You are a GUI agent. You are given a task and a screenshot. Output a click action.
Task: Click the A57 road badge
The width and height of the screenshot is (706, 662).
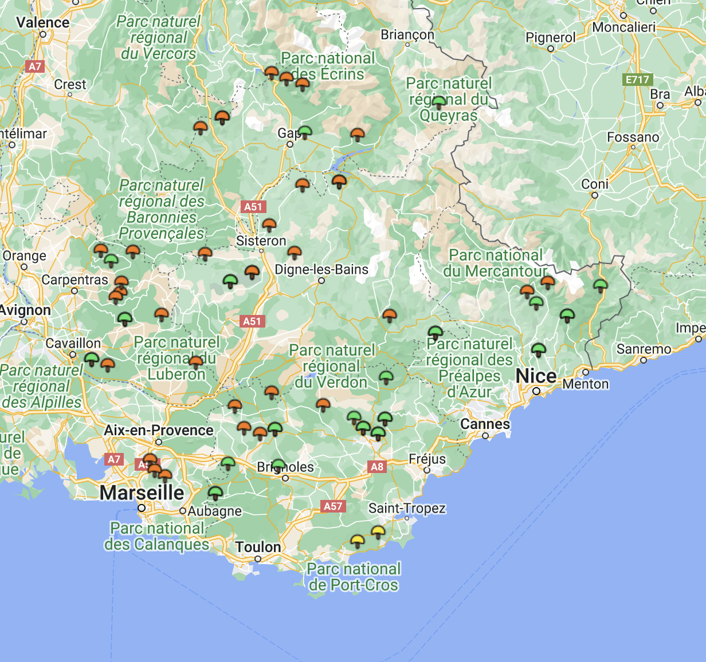click(x=333, y=506)
